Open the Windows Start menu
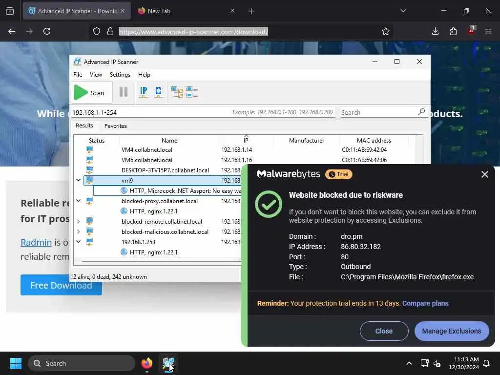Screen dimensions: 500x375 click(x=16, y=363)
